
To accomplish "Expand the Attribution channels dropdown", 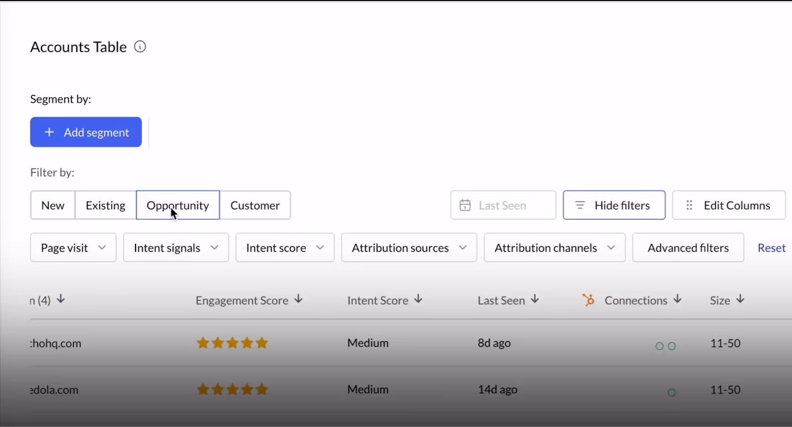I will pos(555,248).
